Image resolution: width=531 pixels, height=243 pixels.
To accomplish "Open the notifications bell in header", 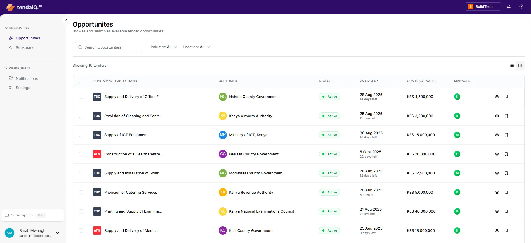I will pyautogui.click(x=509, y=7).
